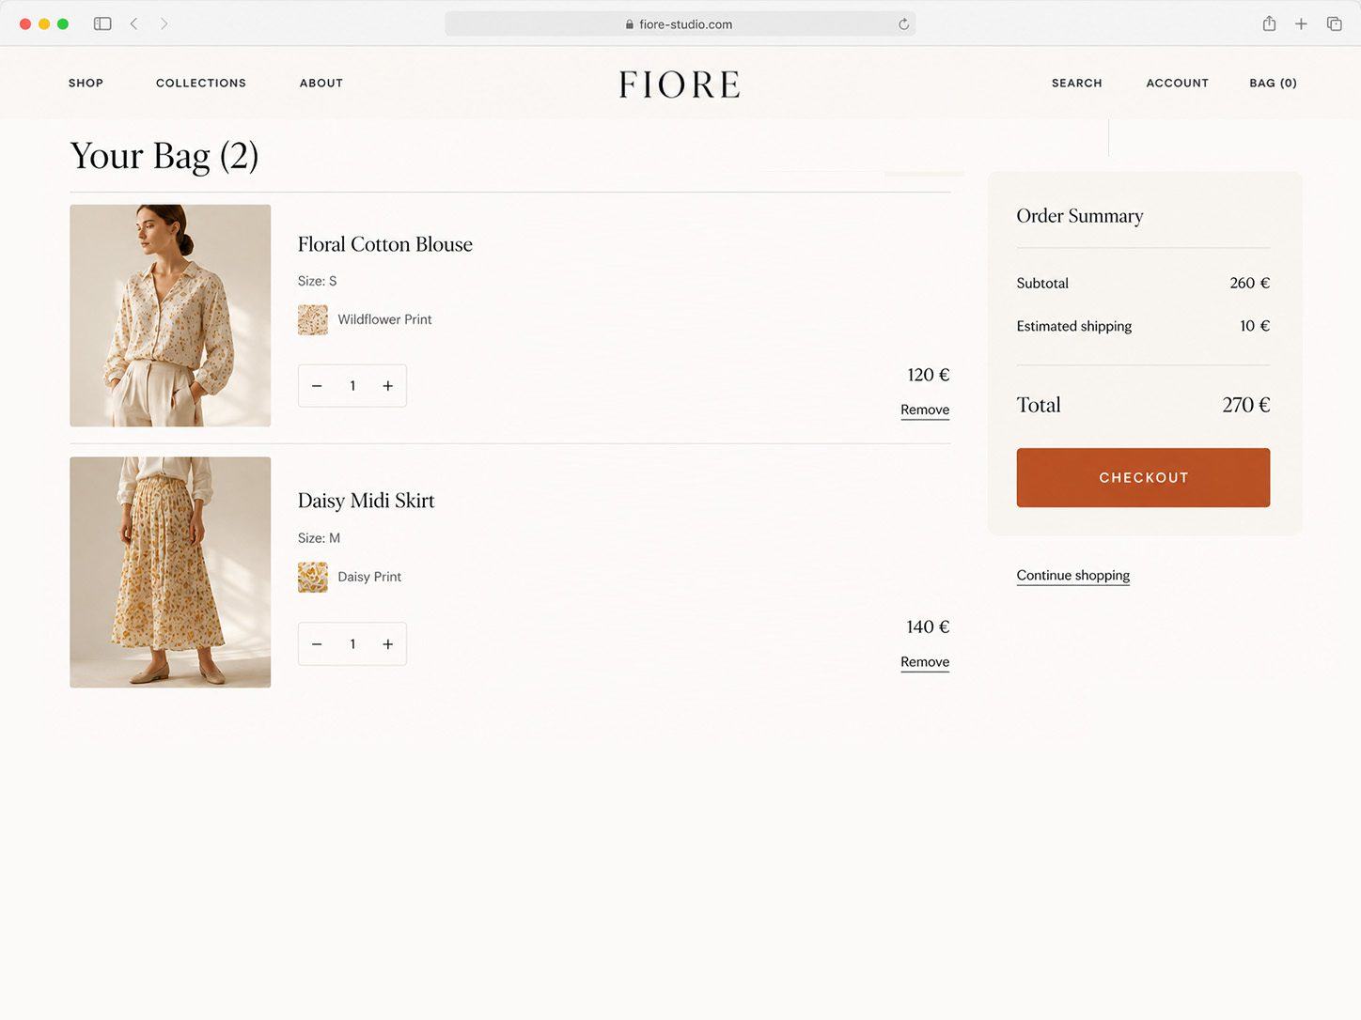Go back with the browser back arrow
This screenshot has height=1020, width=1361.
pos(133,23)
